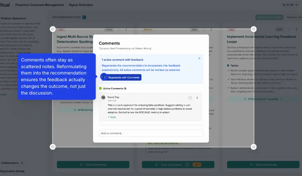Open the three-dot menu on Incremental Learning Feedback Loops
The height and width of the screenshot is (176, 302).
coord(296,29)
